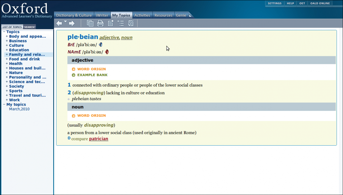343x195 pixels.
Task: Switch to the Dictionary & Culture tab
Action: (x=74, y=15)
